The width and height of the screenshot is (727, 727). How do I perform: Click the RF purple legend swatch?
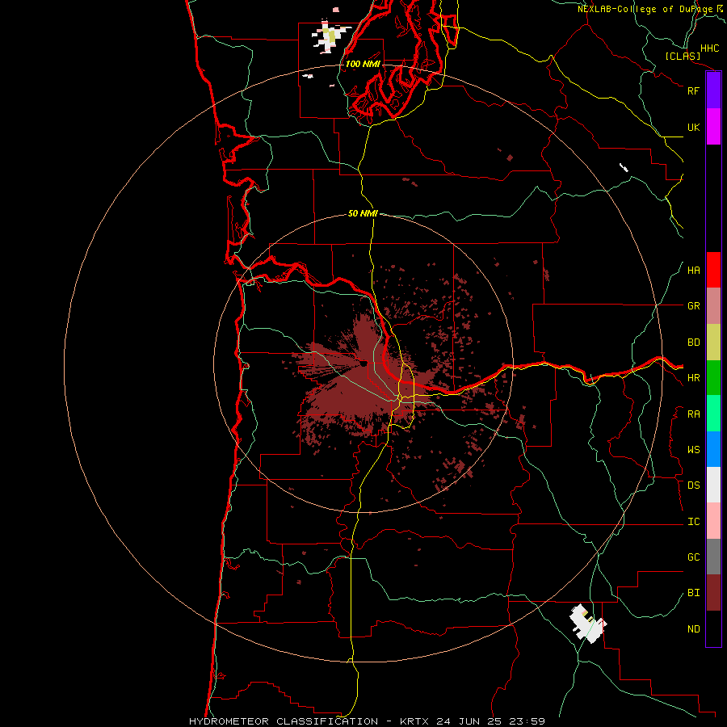pos(713,90)
